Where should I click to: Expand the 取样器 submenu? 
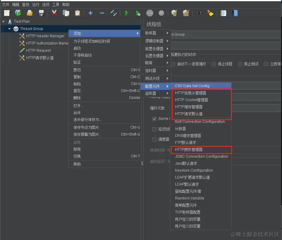156,33
